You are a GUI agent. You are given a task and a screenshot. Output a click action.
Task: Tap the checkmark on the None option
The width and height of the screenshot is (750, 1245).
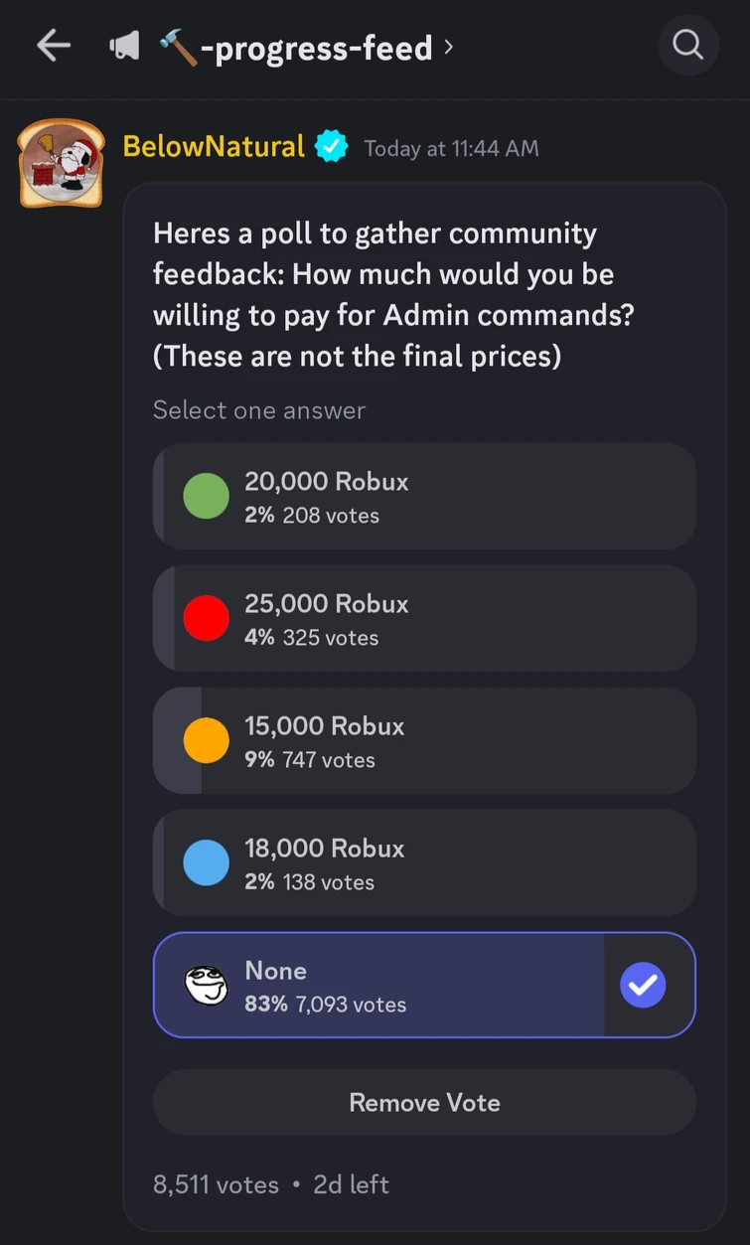coord(643,985)
